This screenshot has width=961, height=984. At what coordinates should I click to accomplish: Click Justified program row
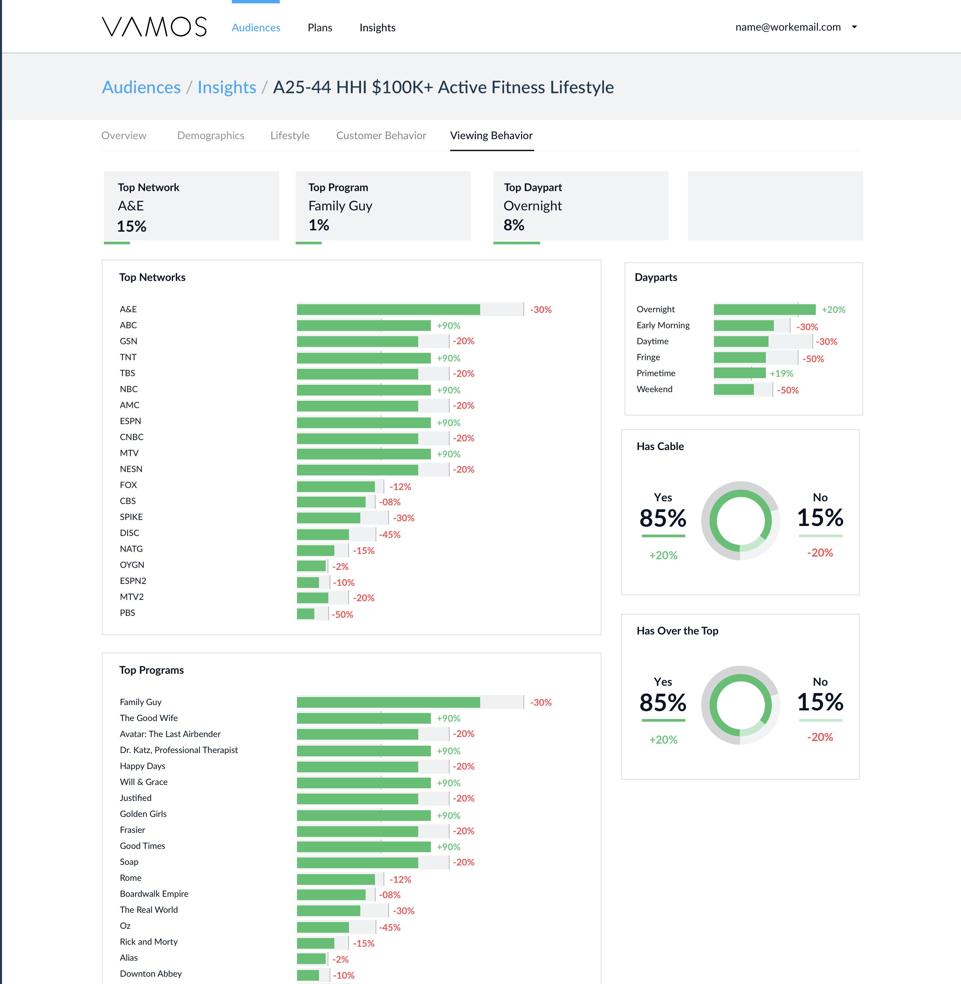point(135,798)
